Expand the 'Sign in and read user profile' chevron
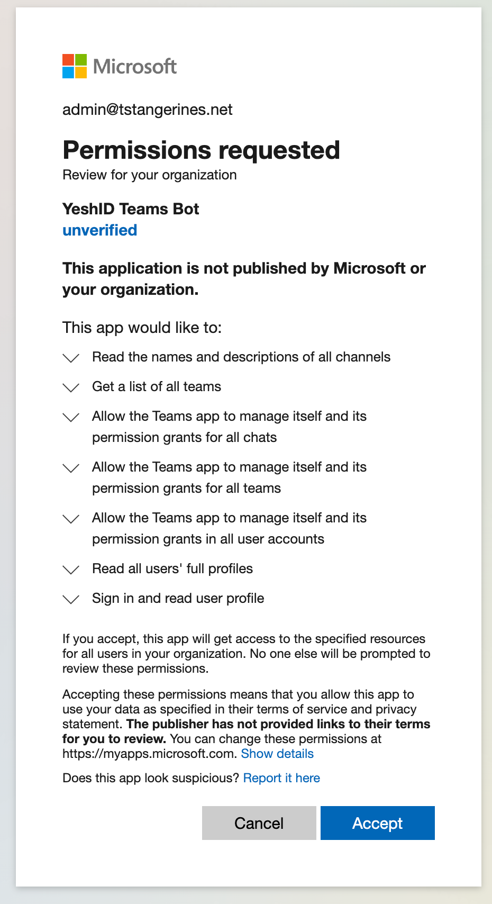This screenshot has height=904, width=492. coord(71,600)
